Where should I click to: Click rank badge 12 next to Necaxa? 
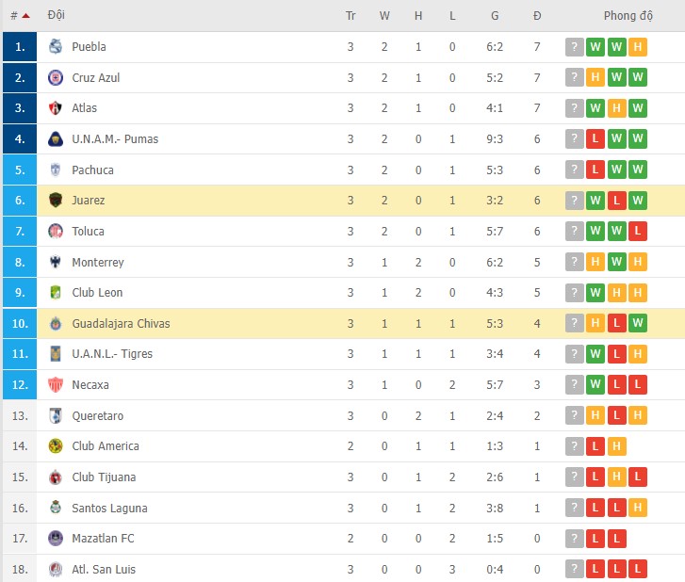[x=20, y=384]
